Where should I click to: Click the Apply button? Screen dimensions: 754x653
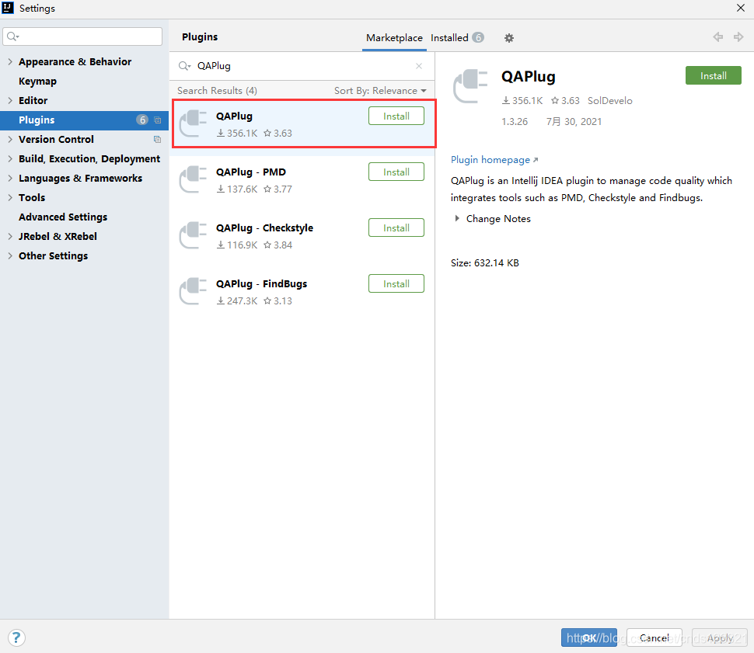pyautogui.click(x=719, y=637)
